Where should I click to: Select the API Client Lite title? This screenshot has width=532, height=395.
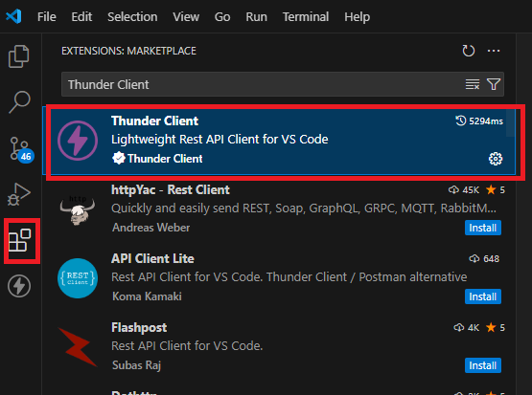pos(152,259)
